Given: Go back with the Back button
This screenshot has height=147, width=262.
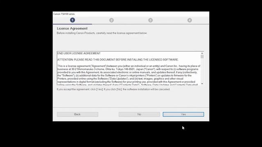Looking at the screenshot, I should [77, 114].
